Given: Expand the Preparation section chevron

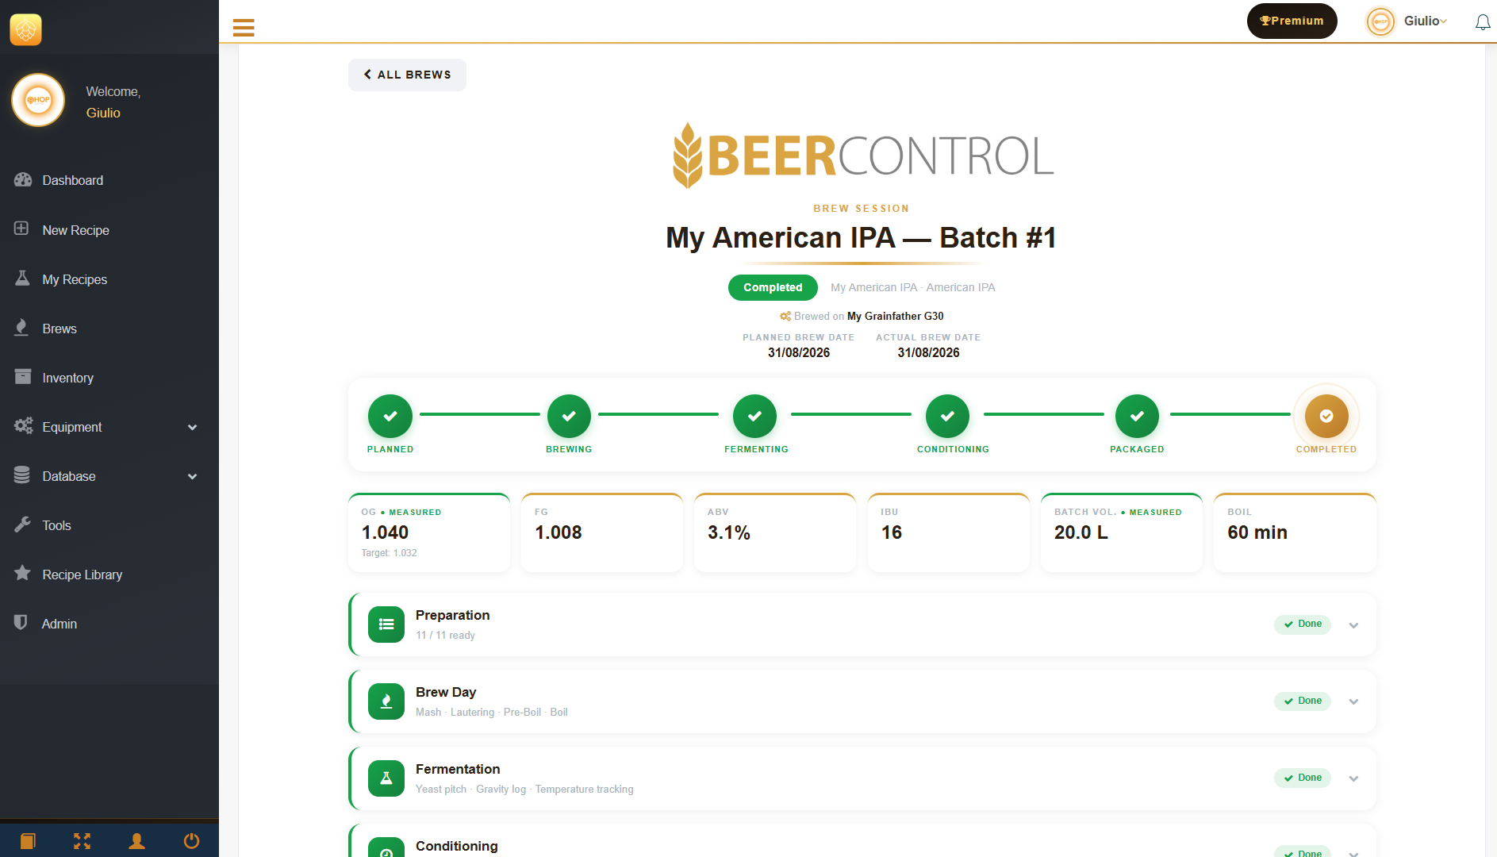Looking at the screenshot, I should click(x=1353, y=625).
